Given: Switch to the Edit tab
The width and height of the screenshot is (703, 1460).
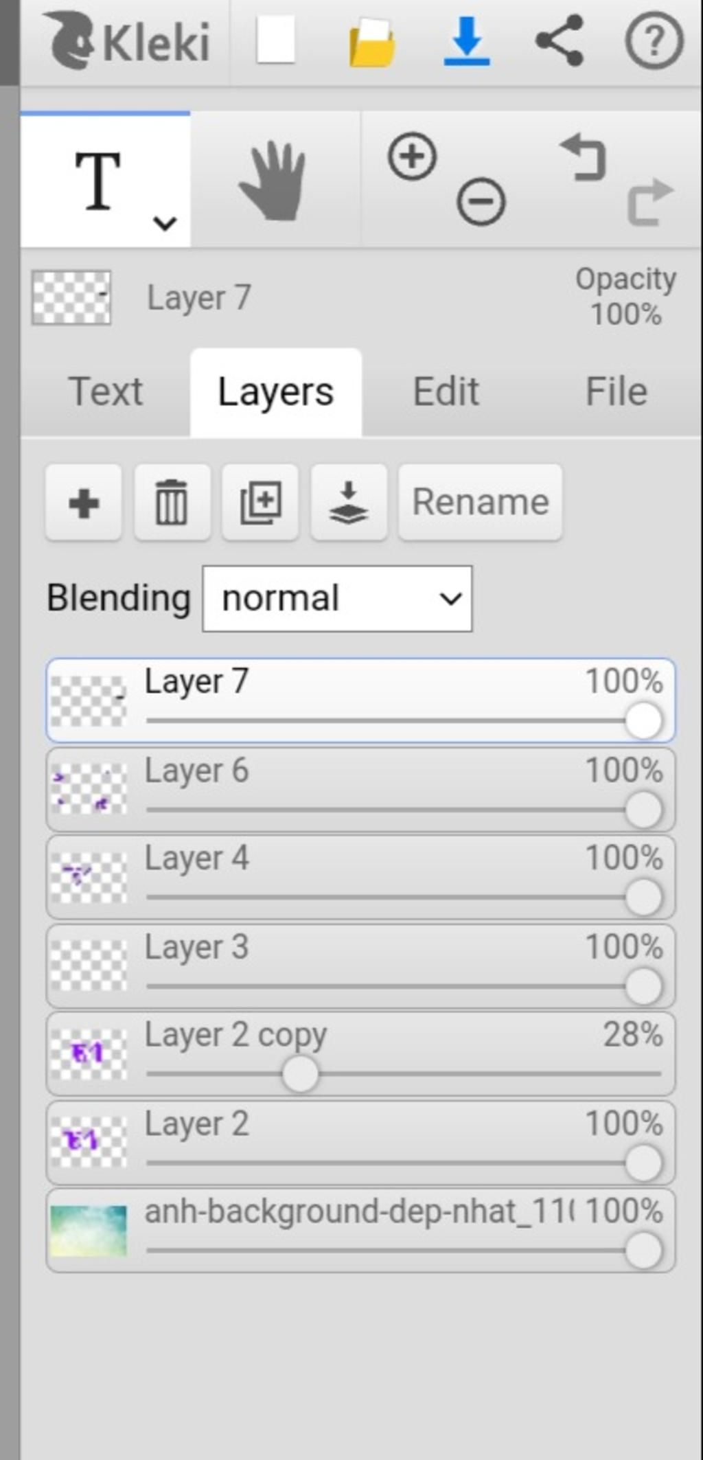Looking at the screenshot, I should coord(446,392).
